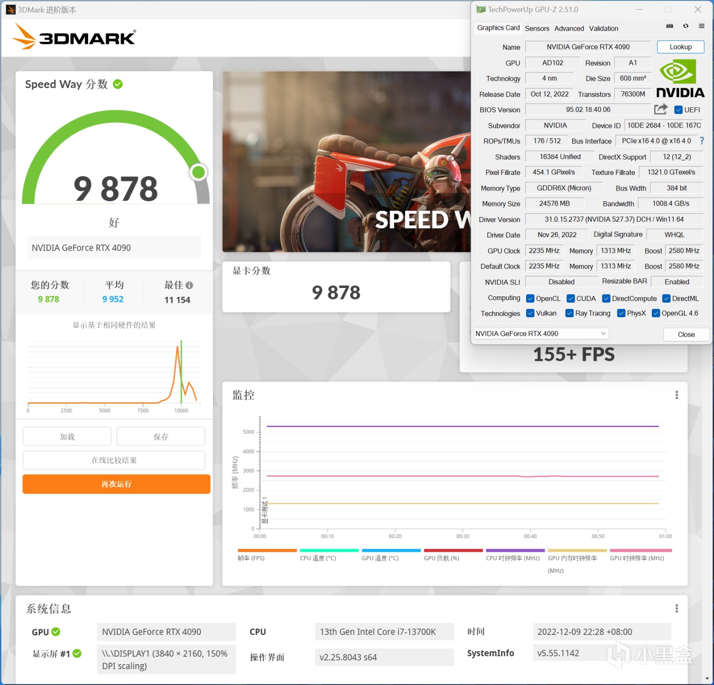Click the 帧率 (FPS) legend color bar
The height and width of the screenshot is (685, 714).
pos(267,551)
